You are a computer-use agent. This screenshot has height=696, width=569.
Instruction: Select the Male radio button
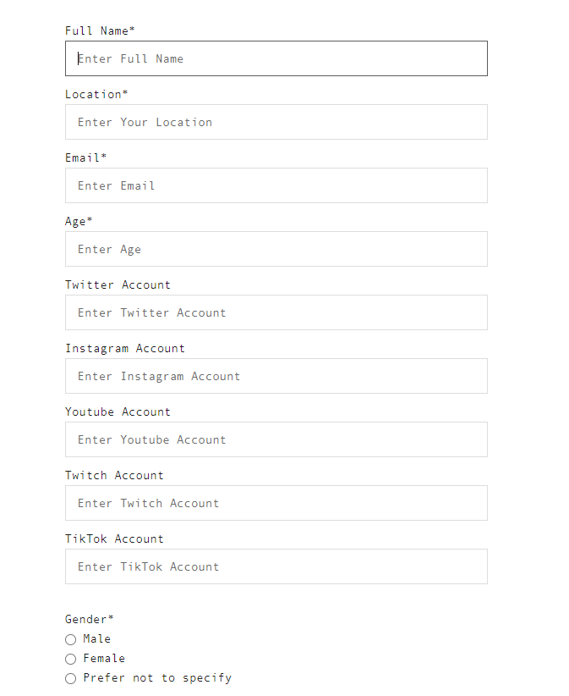pos(70,639)
